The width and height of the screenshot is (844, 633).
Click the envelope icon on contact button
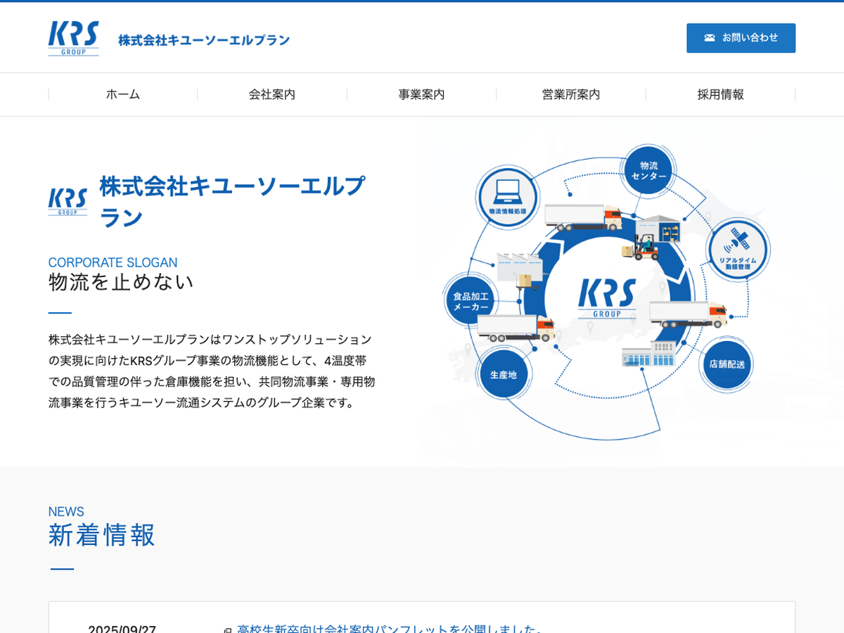pyautogui.click(x=710, y=38)
